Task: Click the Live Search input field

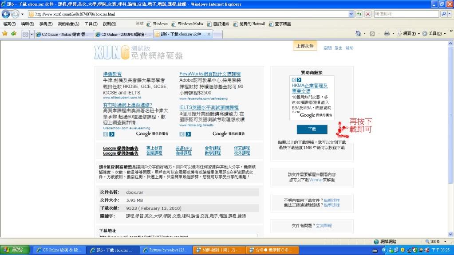Action: [x=406, y=14]
